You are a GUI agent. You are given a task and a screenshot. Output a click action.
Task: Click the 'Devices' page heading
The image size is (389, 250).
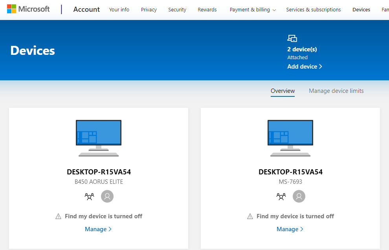[33, 51]
